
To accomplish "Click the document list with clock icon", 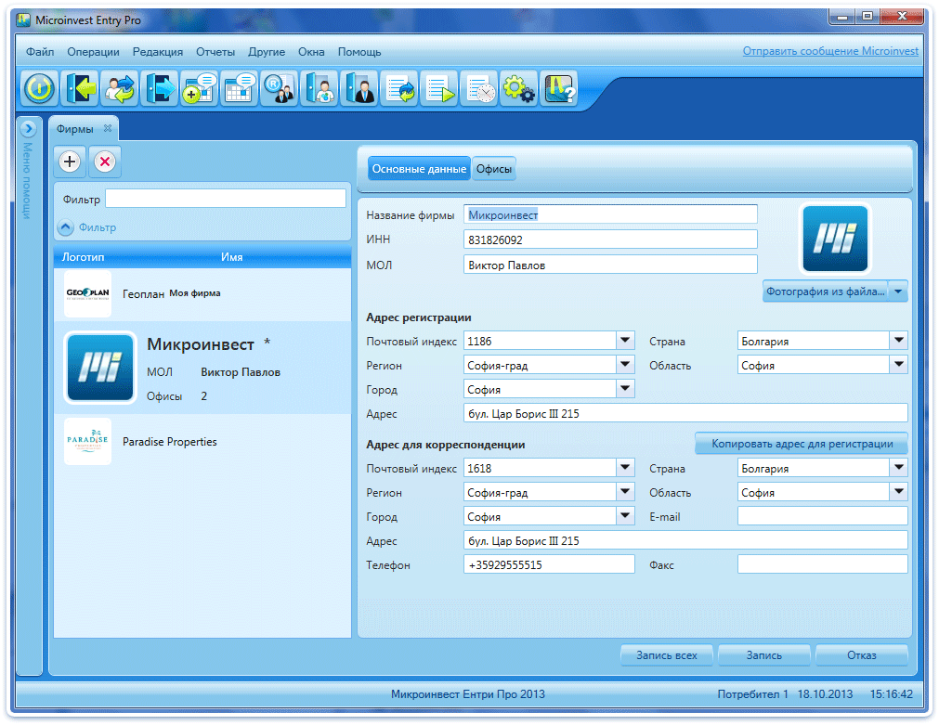I will tap(479, 88).
